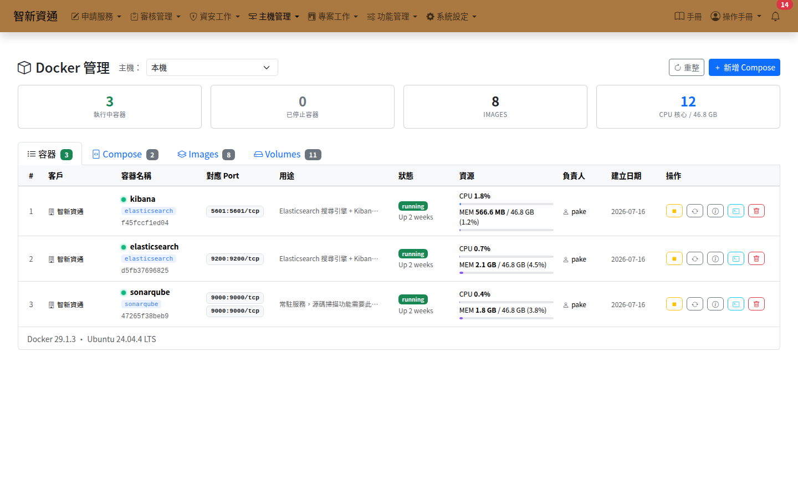Open the 主機 host selector showing 本機
This screenshot has width=798, height=499.
[212, 68]
